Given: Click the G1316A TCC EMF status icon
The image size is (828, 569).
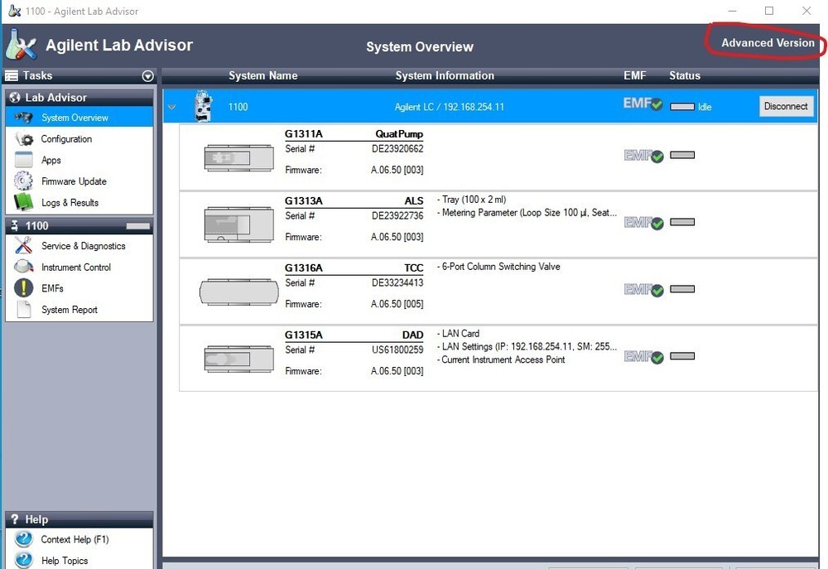Looking at the screenshot, I should [x=643, y=290].
